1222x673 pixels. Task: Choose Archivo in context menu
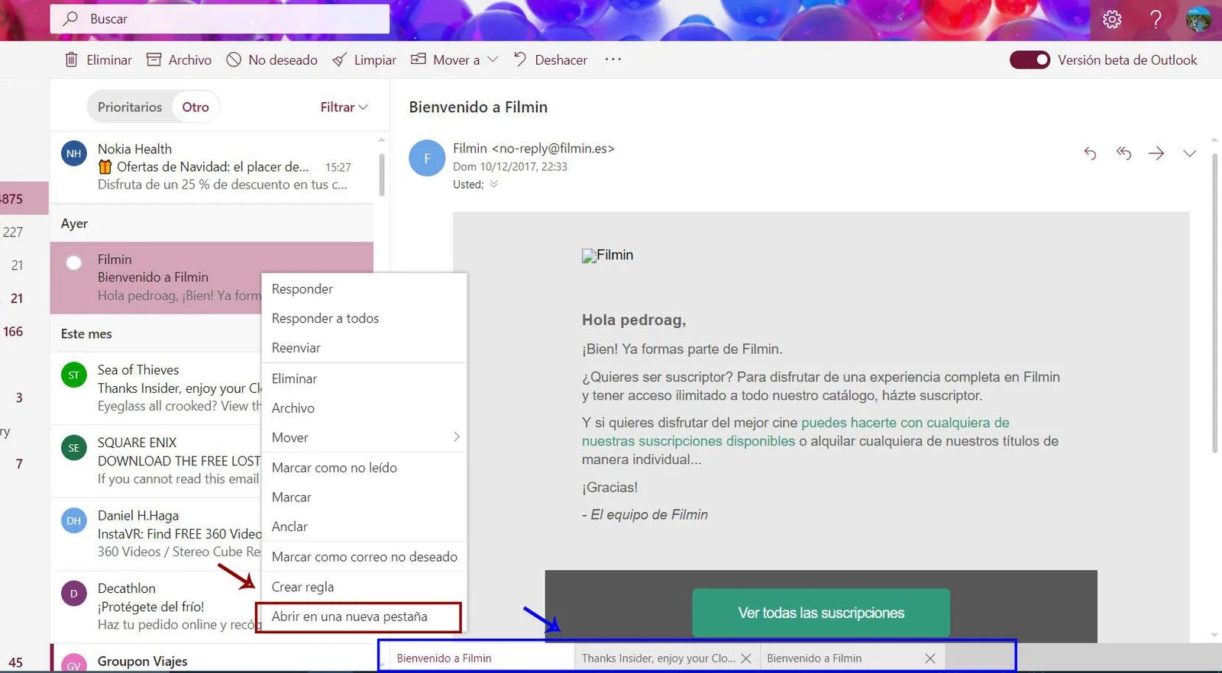point(364,408)
